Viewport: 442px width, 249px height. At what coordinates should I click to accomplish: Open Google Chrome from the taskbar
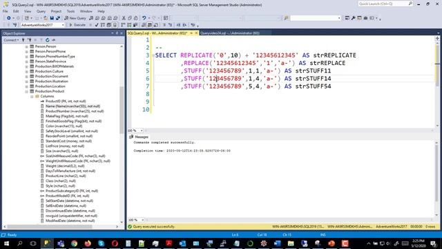coord(74,243)
